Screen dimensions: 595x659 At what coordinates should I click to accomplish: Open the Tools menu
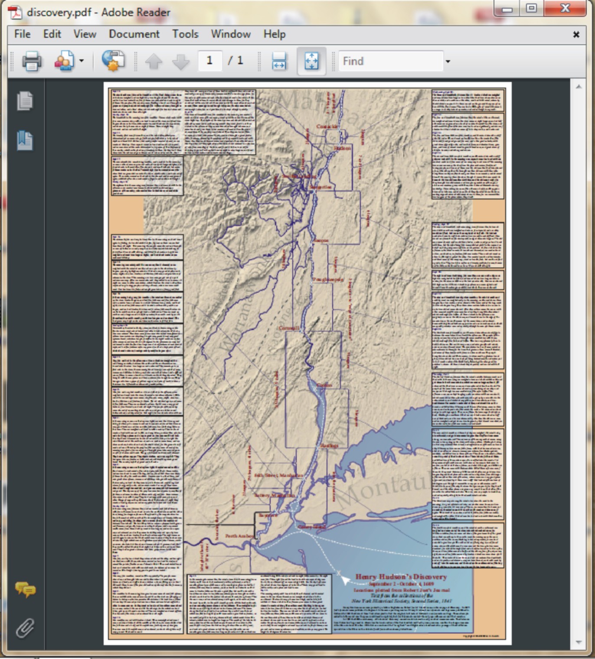click(x=185, y=34)
